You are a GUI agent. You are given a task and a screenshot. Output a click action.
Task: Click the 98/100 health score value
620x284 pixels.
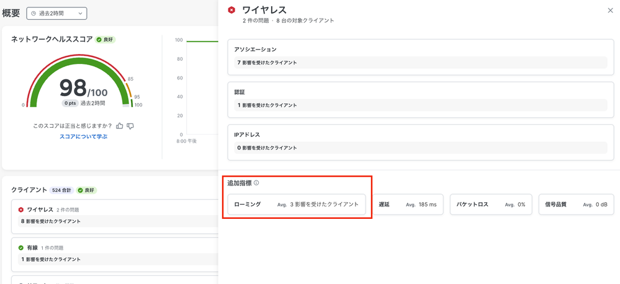83,88
